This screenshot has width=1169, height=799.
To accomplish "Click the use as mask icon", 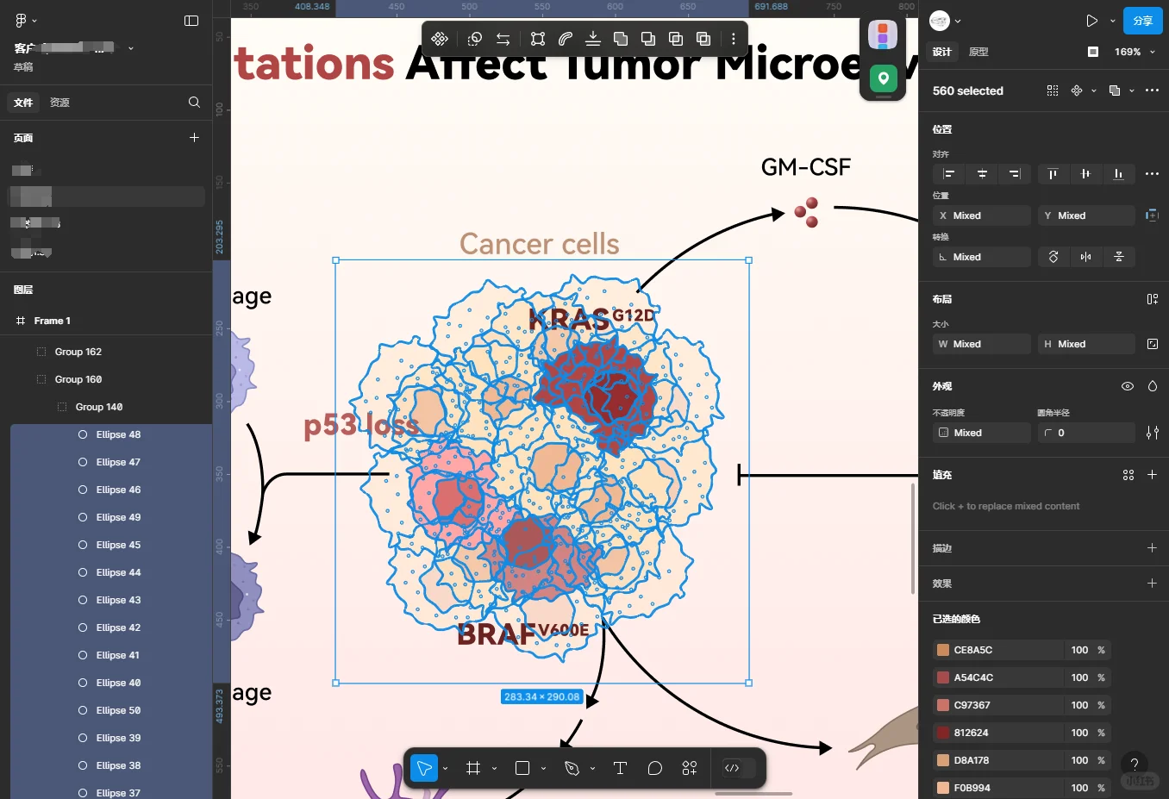I will tap(475, 39).
